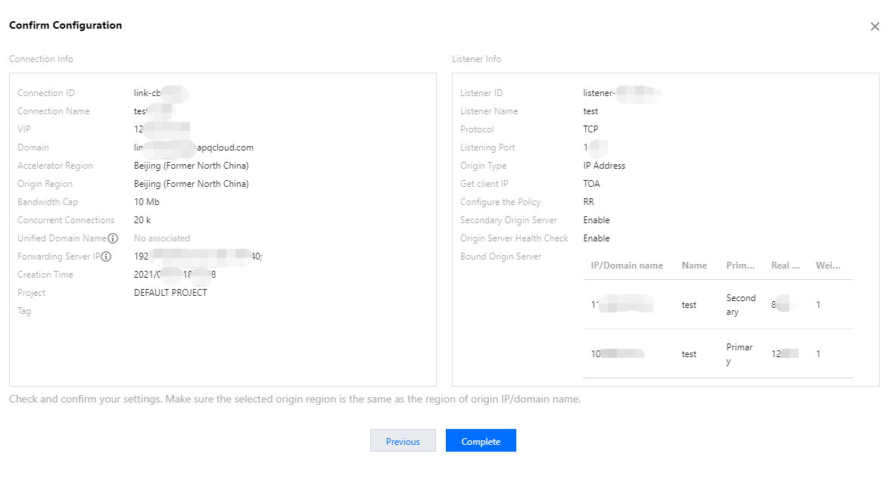Select the Primary origin server row
This screenshot has height=488, width=891.
717,353
